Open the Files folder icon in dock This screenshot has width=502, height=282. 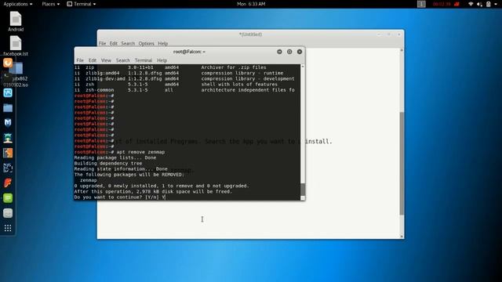(8, 108)
